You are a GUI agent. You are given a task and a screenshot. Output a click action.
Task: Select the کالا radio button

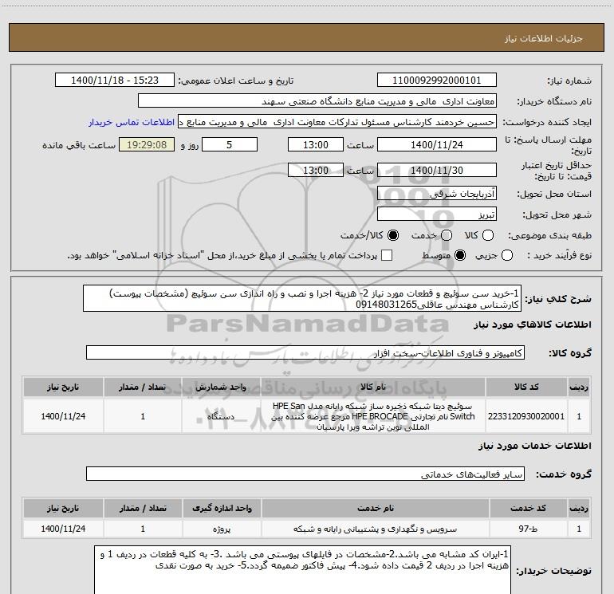click(488, 235)
